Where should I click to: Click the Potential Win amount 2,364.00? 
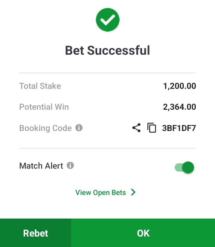(x=179, y=107)
